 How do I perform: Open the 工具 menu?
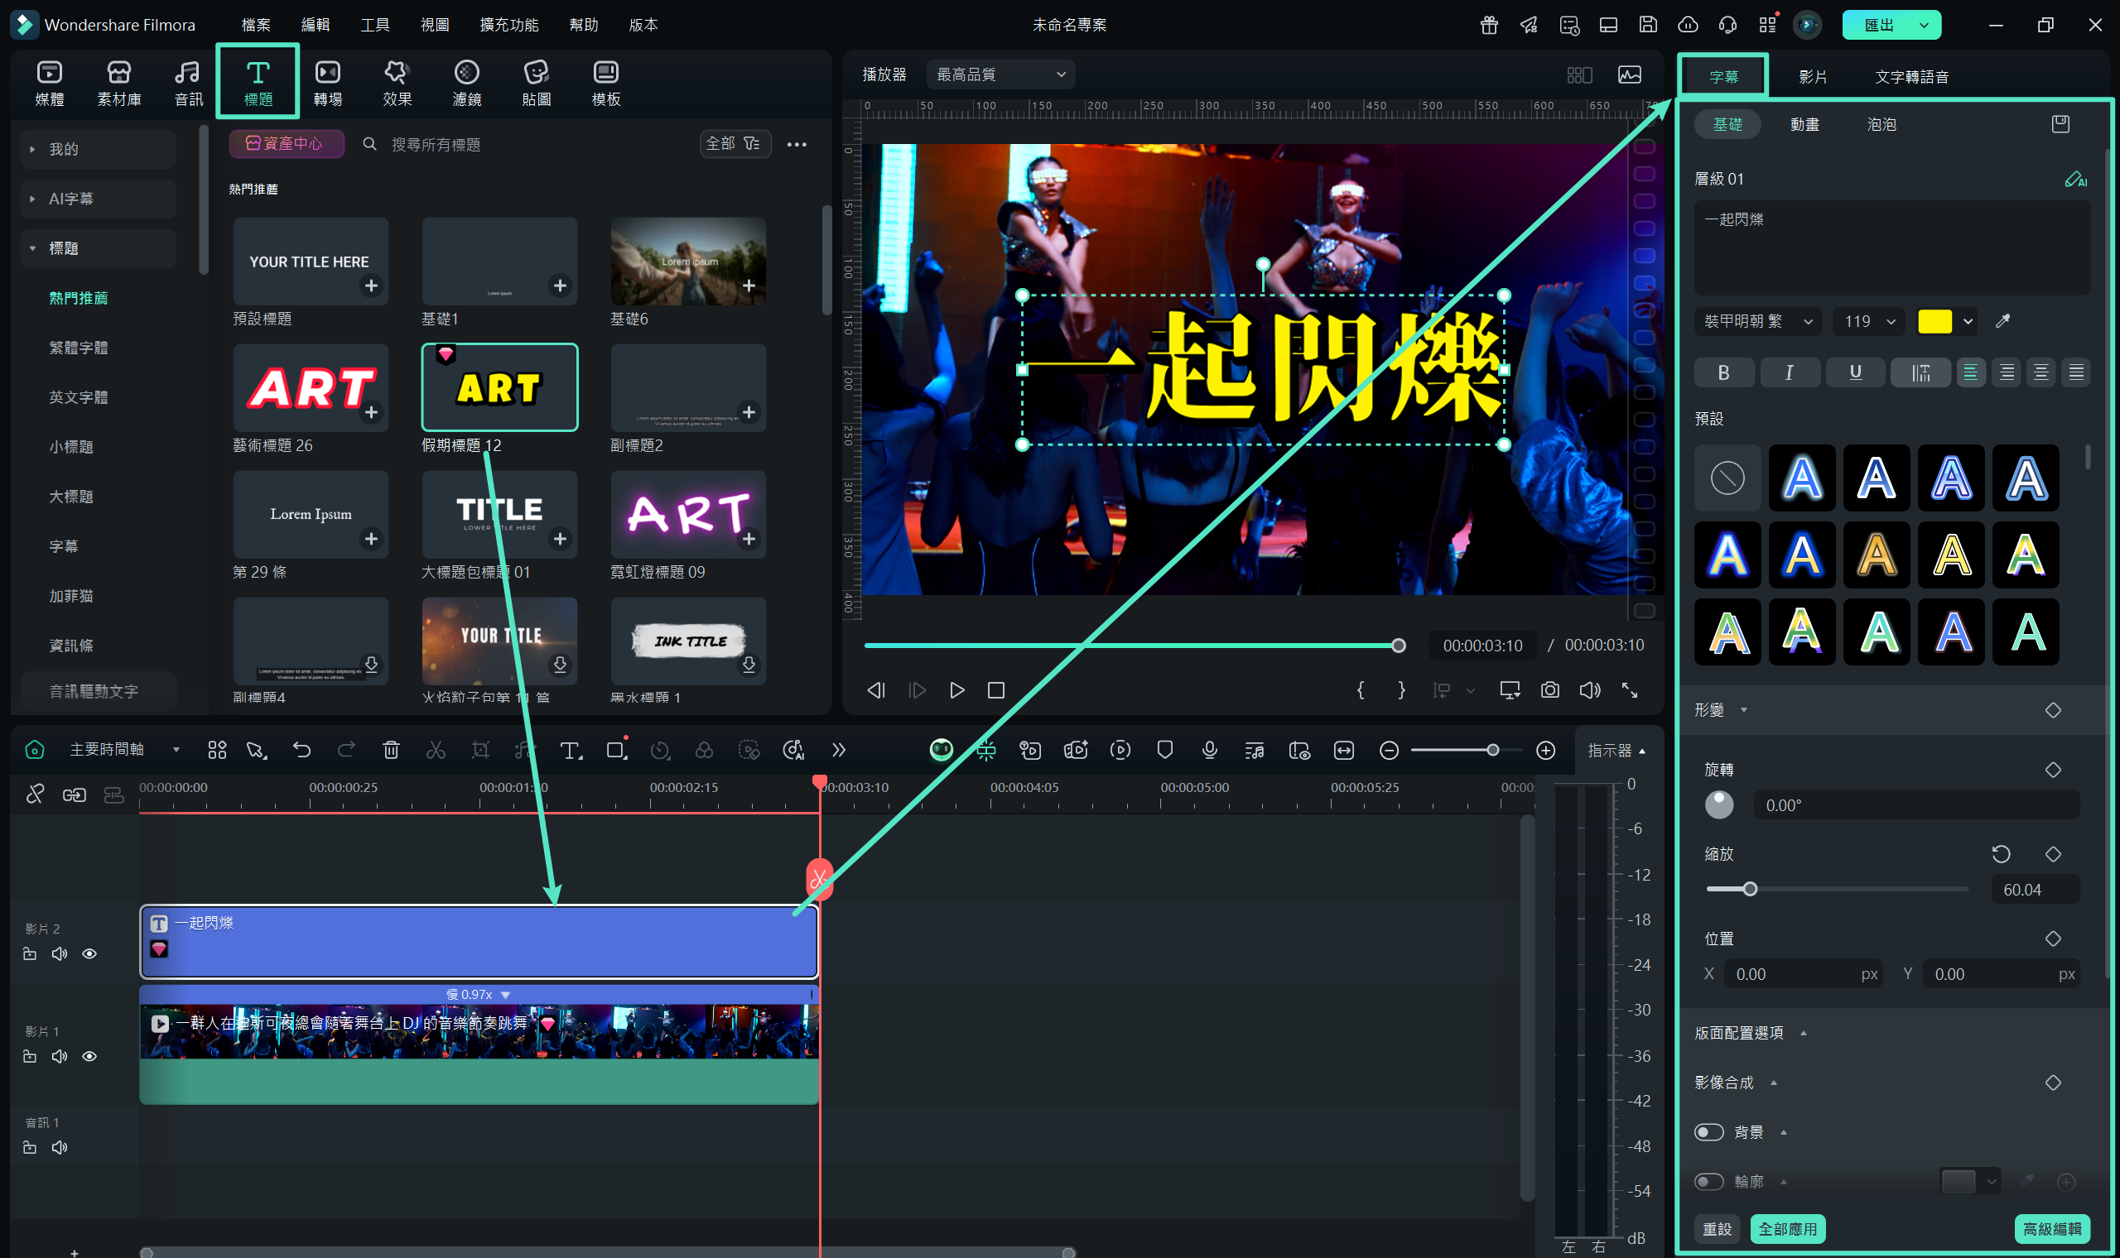click(x=374, y=25)
